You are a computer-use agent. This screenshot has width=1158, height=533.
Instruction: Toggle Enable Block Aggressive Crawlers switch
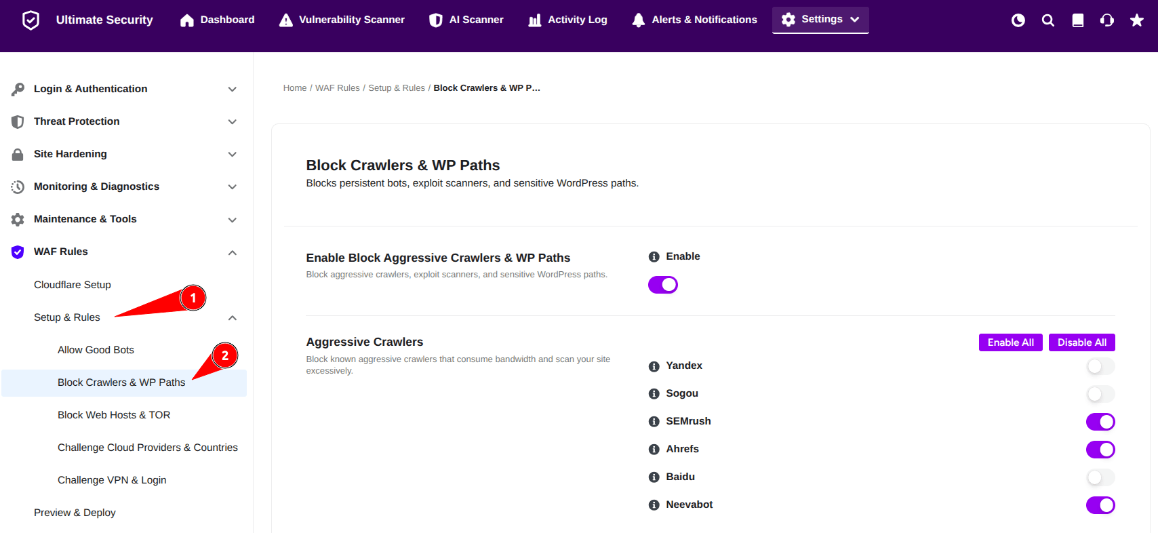pos(663,285)
